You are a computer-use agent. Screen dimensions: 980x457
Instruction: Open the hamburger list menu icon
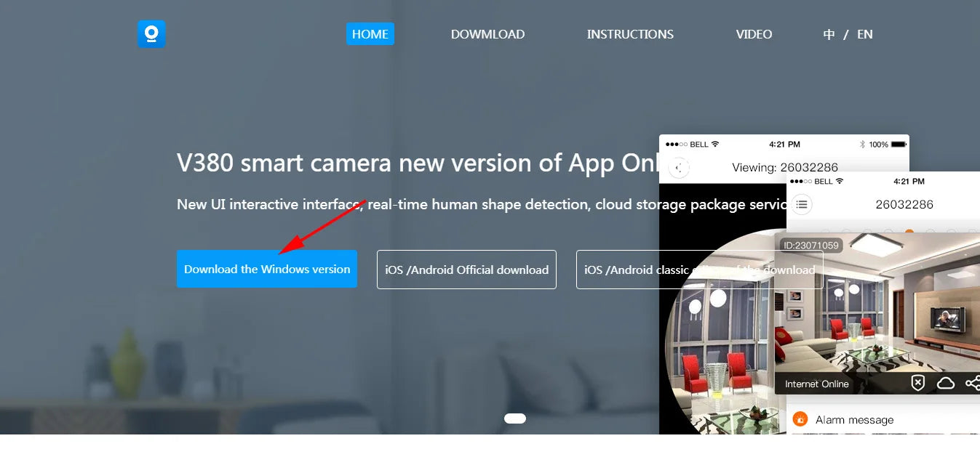[802, 204]
